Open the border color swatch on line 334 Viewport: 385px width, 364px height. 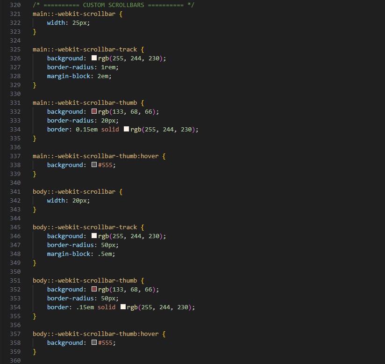click(127, 129)
